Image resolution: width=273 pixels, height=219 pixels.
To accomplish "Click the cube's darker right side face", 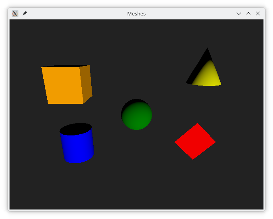I will pyautogui.click(x=86, y=83).
